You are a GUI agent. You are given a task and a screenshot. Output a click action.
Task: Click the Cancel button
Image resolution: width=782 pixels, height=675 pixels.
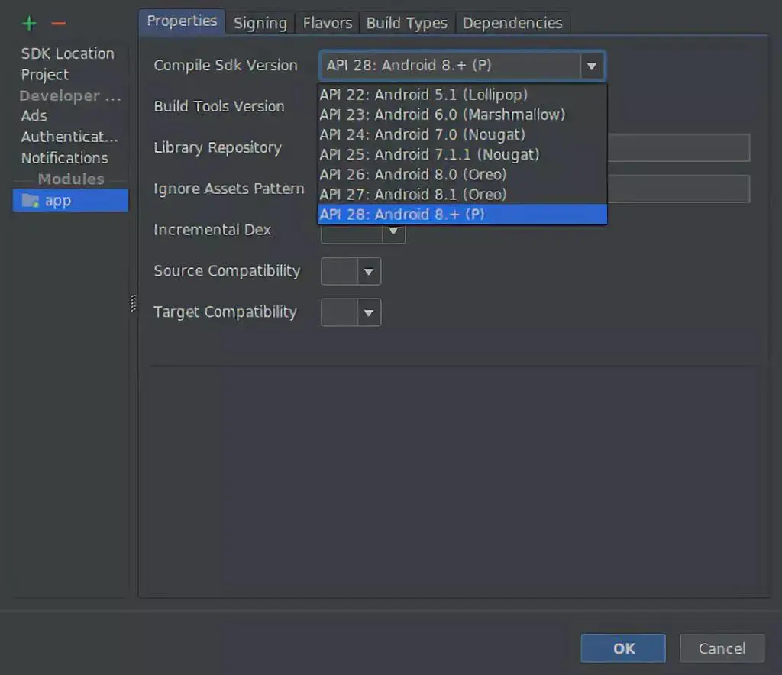(x=722, y=648)
